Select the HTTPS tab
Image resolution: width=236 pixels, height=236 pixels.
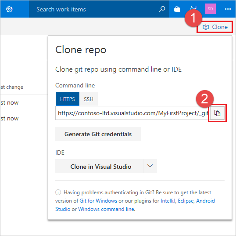[68, 99]
